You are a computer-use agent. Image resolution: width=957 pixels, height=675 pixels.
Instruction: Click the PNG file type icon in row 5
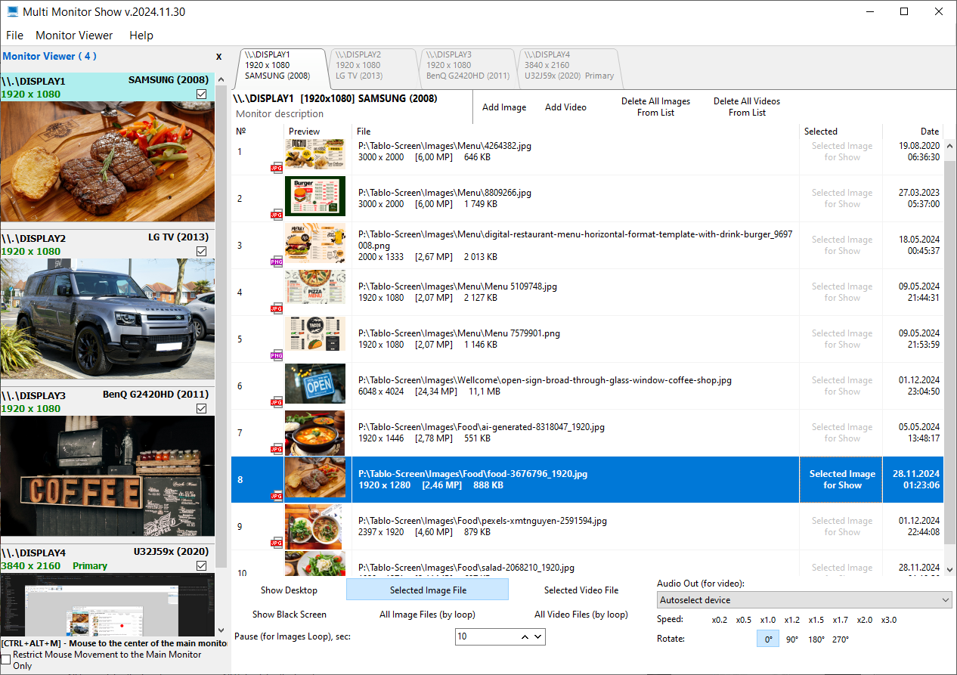point(277,355)
